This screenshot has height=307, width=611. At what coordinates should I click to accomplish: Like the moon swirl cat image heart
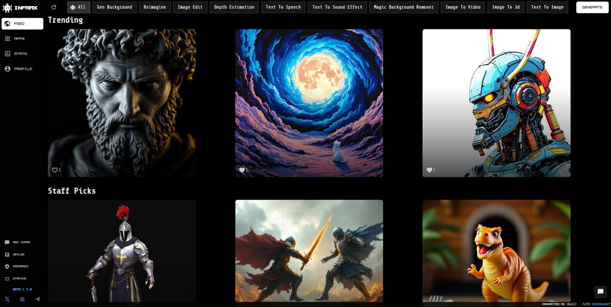242,170
